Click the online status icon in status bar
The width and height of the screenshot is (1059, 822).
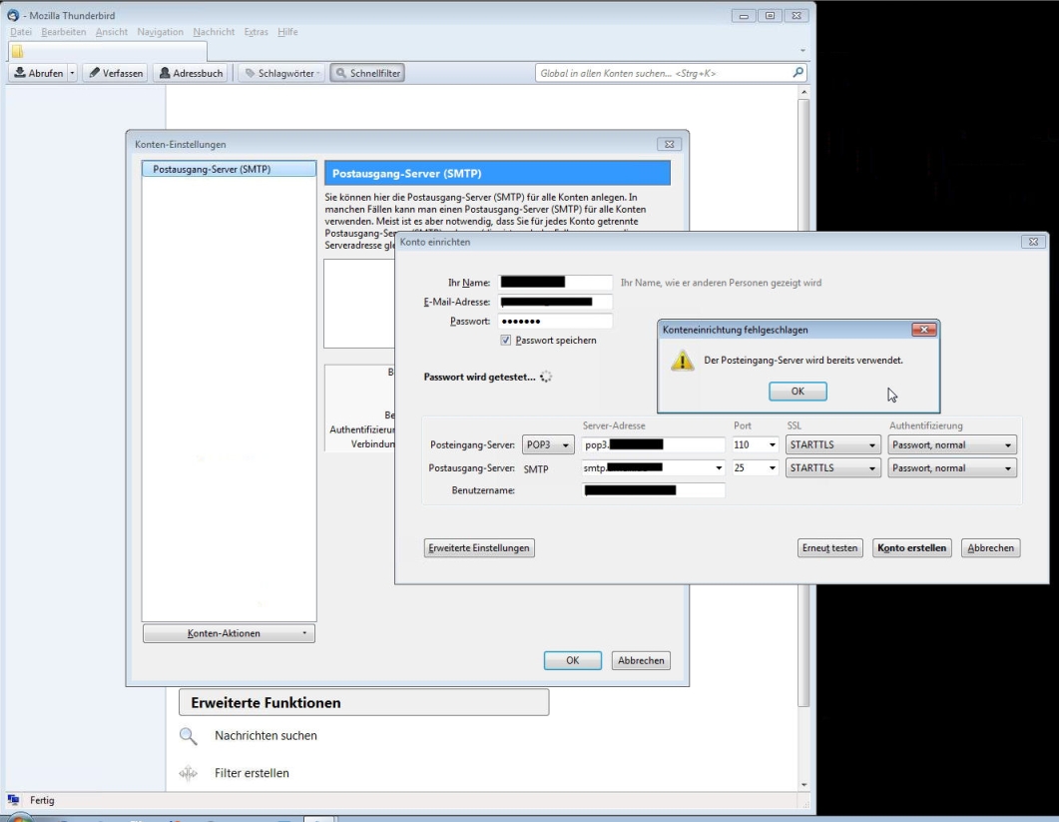(x=14, y=800)
